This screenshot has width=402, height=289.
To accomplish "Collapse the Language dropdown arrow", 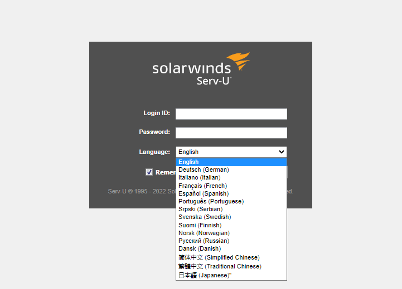I will click(281, 152).
